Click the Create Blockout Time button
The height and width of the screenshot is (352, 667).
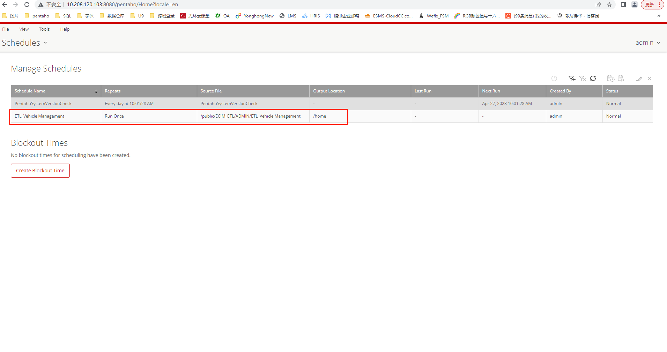pos(40,171)
